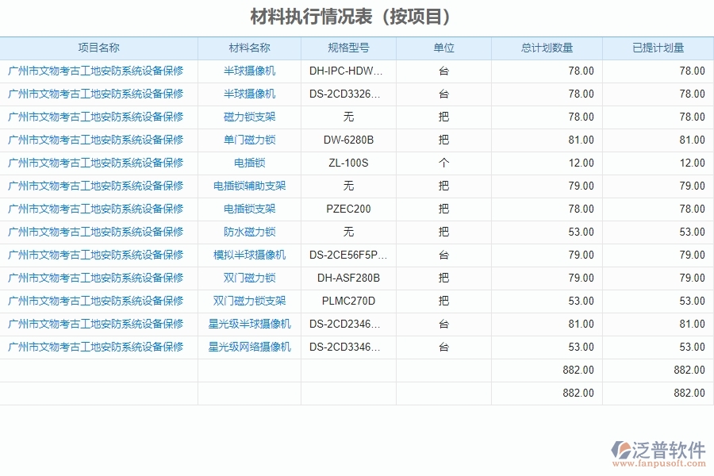Open the 星光级半球摄像机 material link

[x=248, y=324]
